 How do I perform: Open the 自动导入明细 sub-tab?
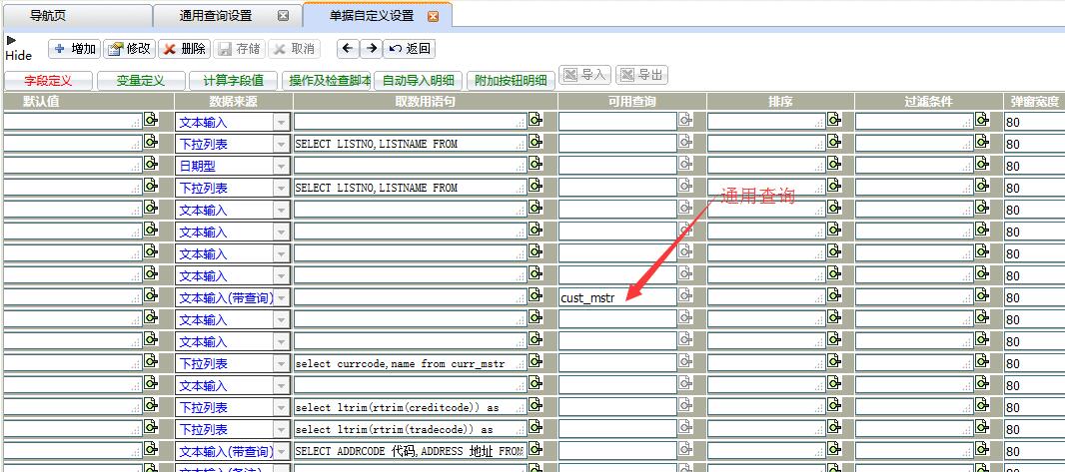click(419, 81)
